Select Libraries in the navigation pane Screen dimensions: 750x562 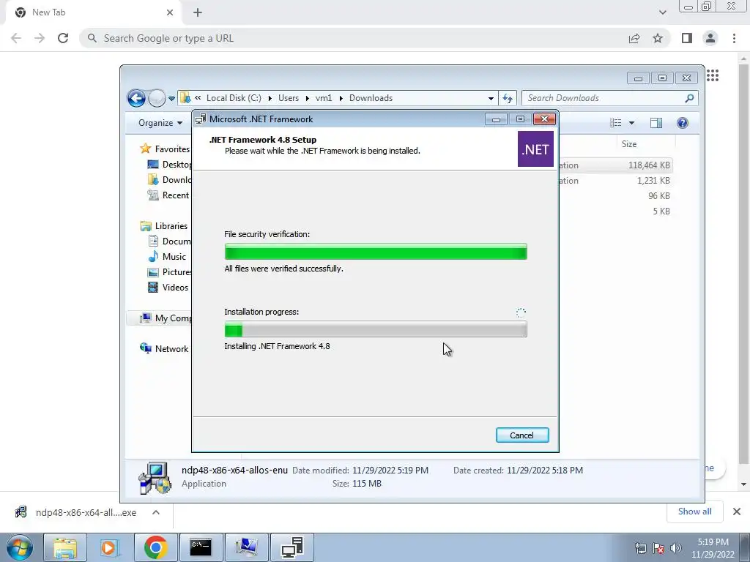(163, 226)
